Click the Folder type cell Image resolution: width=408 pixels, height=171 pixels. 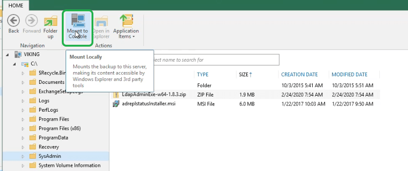click(204, 85)
